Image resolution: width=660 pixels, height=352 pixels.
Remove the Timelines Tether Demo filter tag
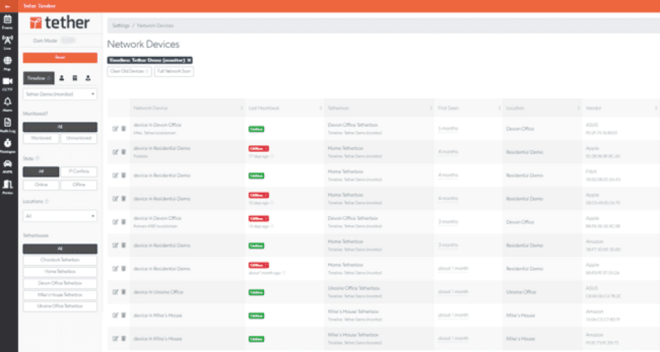coord(189,60)
